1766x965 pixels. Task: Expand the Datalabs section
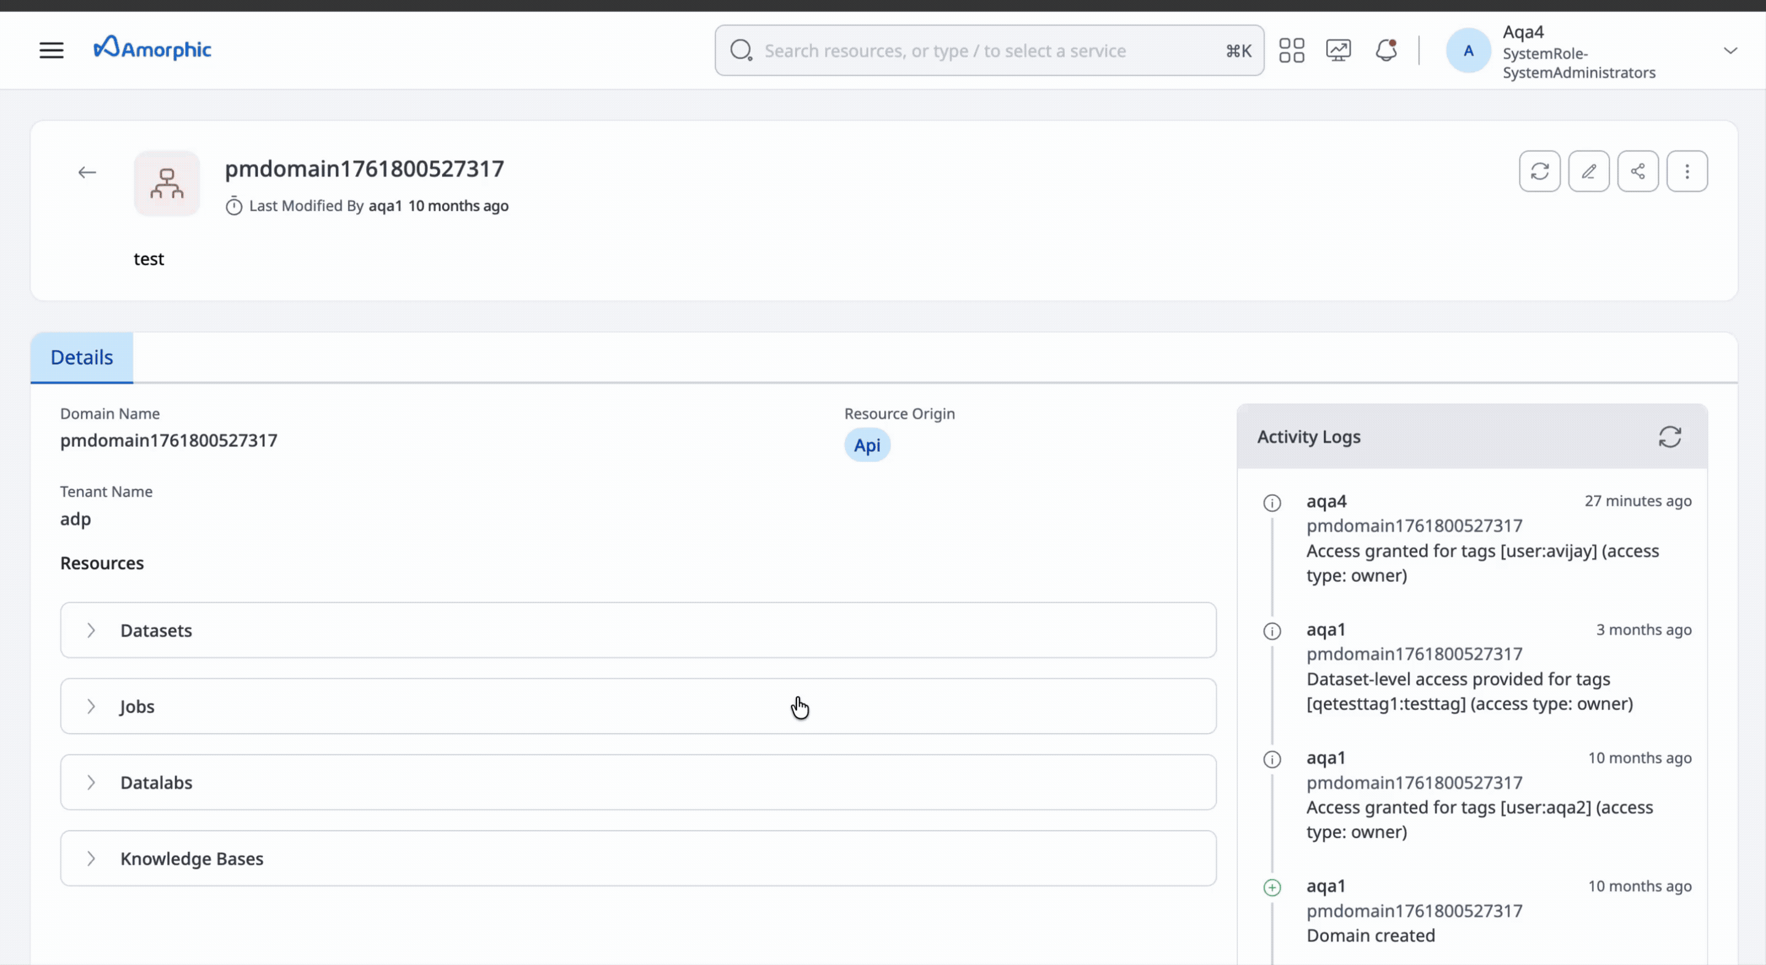pyautogui.click(x=638, y=782)
